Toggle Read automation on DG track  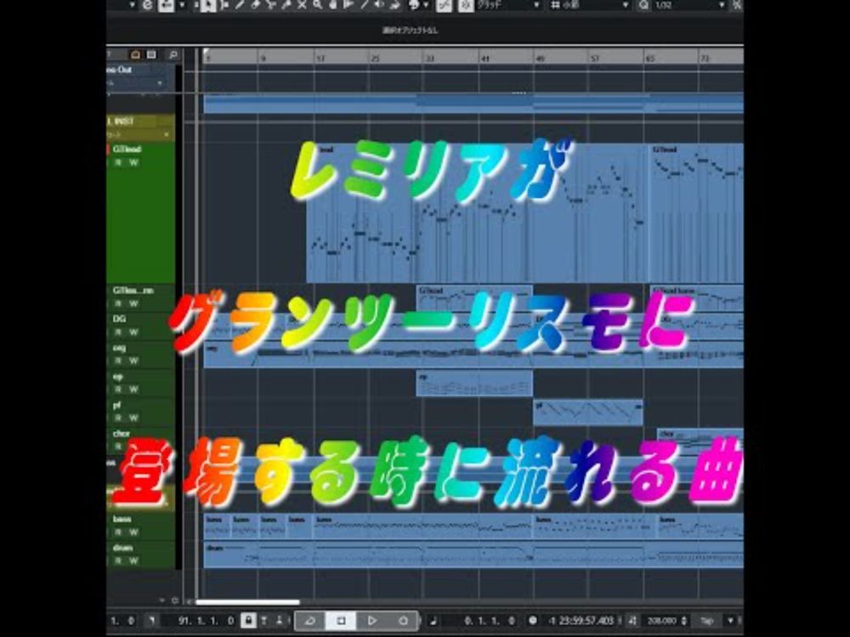[x=118, y=332]
